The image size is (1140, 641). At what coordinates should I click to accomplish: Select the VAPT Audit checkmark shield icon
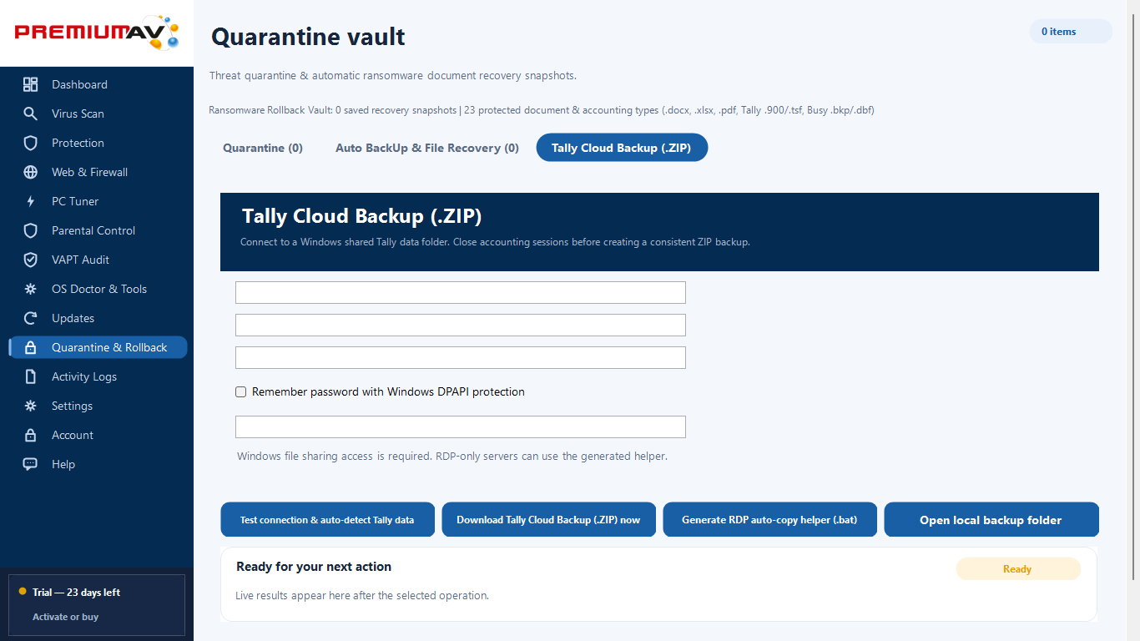[31, 260]
